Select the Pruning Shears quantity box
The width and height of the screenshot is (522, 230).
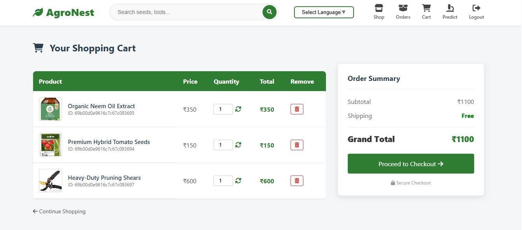click(x=223, y=181)
